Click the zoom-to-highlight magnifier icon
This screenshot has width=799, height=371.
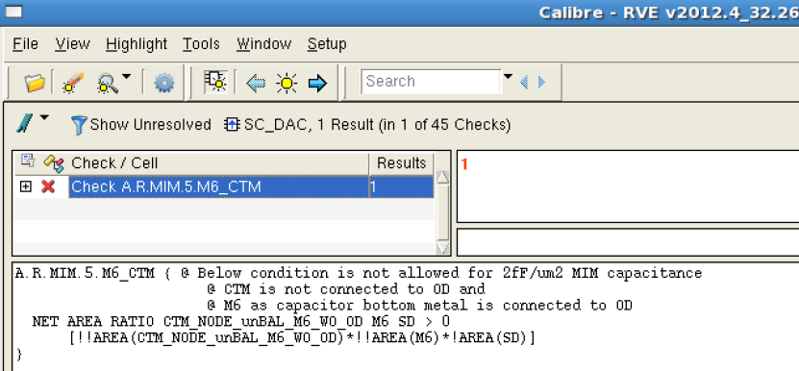[x=107, y=83]
